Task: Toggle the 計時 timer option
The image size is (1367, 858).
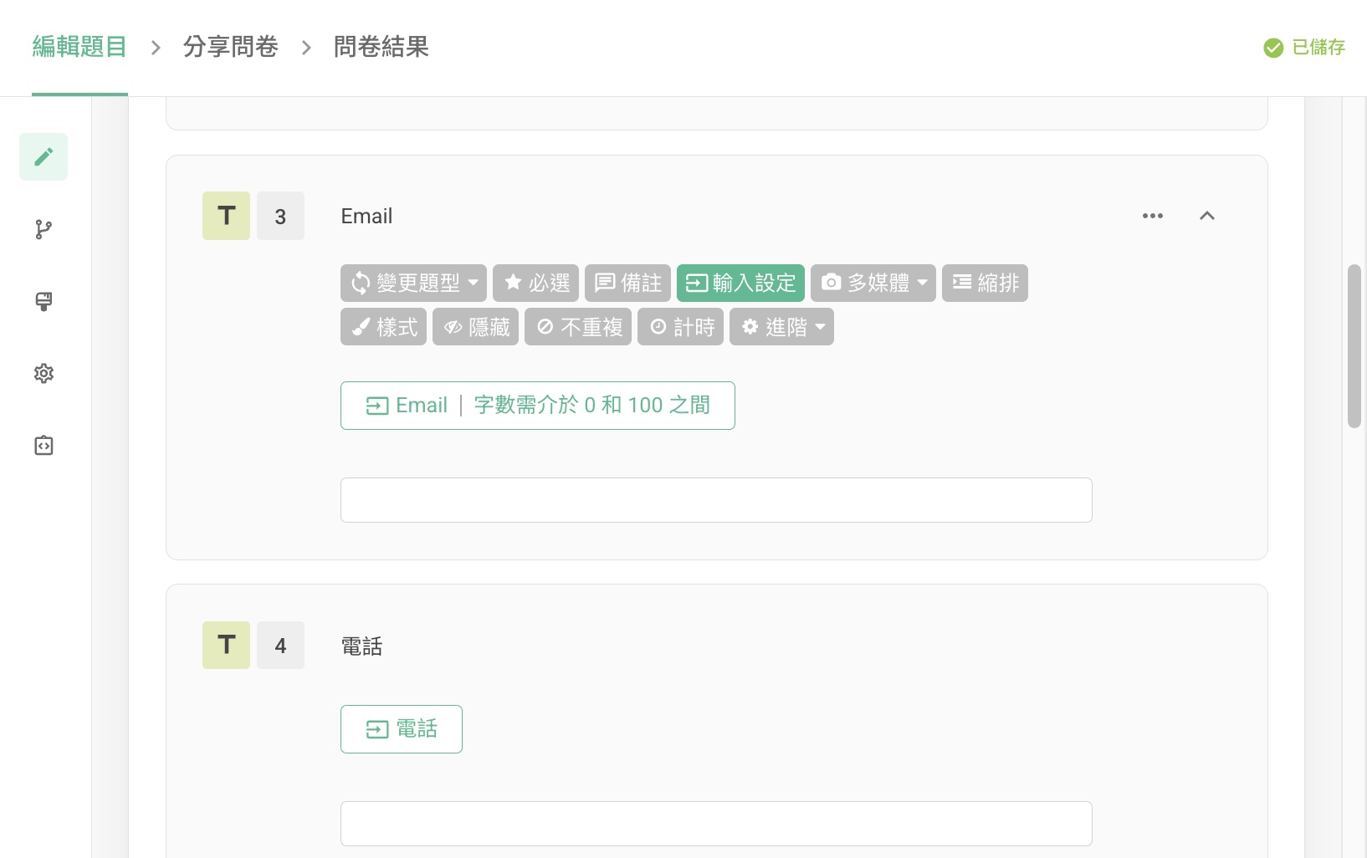Action: (680, 326)
